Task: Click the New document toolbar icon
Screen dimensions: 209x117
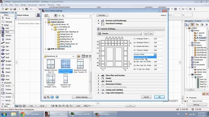Action: pyautogui.click(x=3, y=9)
